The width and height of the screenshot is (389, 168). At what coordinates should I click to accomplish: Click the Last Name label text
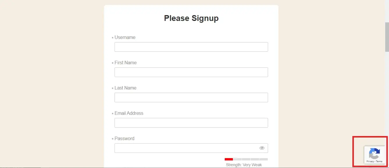pyautogui.click(x=125, y=88)
